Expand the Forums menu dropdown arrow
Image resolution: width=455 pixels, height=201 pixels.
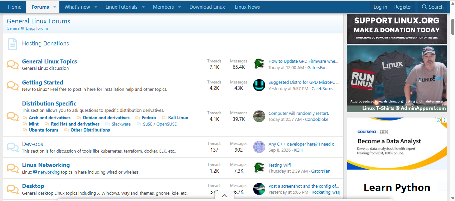(x=55, y=7)
